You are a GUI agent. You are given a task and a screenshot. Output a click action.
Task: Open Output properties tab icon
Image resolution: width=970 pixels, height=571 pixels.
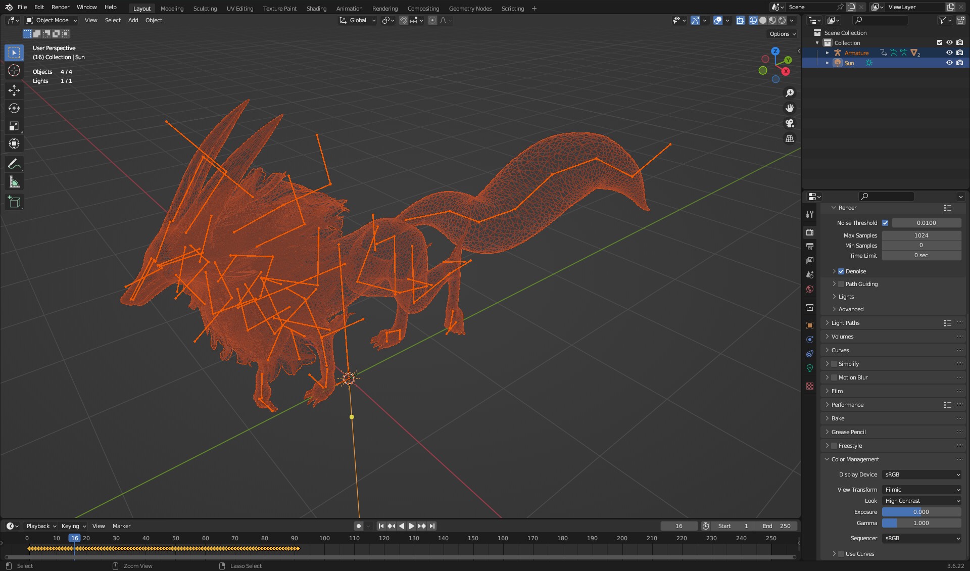point(810,247)
